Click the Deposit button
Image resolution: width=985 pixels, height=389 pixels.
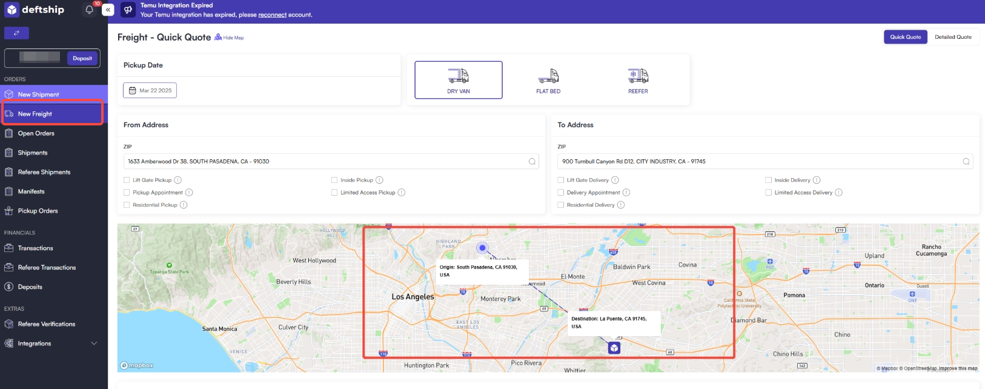pos(82,58)
